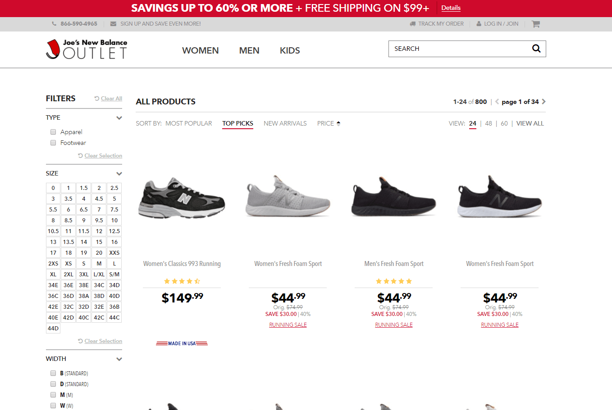
Task: Sort by Price arrow toggle
Action: pyautogui.click(x=338, y=123)
